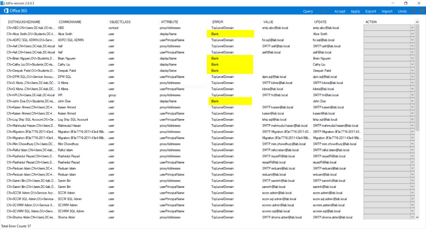The height and width of the screenshot is (229, 426).
Task: Click the common name 'Kaiser Ahmed' in the proxyAddresses row
Action: 67,107
